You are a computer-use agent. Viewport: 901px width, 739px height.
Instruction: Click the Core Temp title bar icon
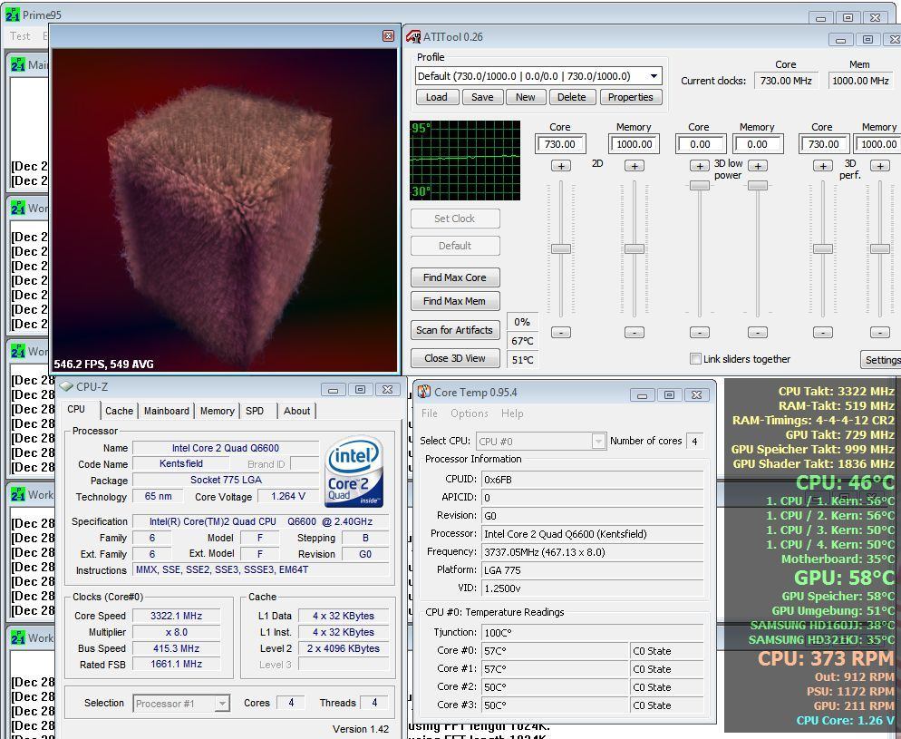click(424, 392)
